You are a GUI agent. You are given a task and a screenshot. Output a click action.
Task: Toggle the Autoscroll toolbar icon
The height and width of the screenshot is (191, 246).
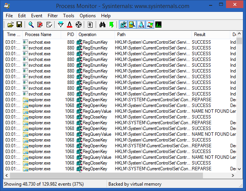(x=40, y=25)
